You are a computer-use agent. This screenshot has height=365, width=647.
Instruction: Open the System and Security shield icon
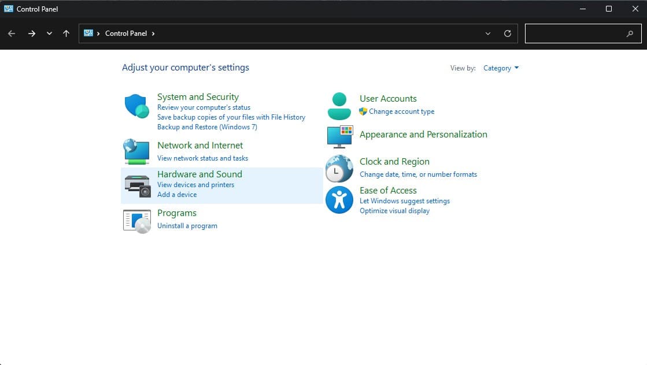pos(136,106)
